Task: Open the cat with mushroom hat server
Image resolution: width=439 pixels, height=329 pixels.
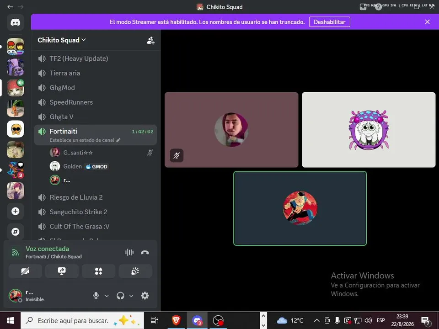Action: [16, 88]
